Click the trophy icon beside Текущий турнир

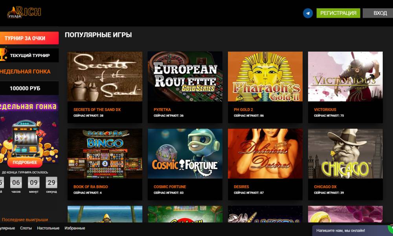coord(4,55)
